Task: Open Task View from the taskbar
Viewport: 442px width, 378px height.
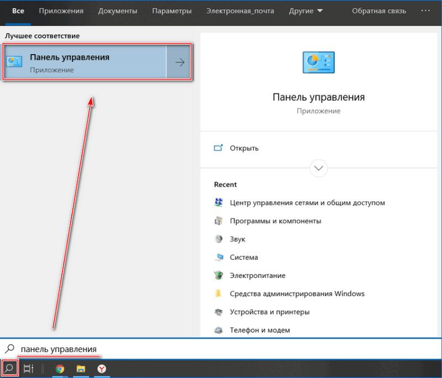Action: pyautogui.click(x=29, y=369)
